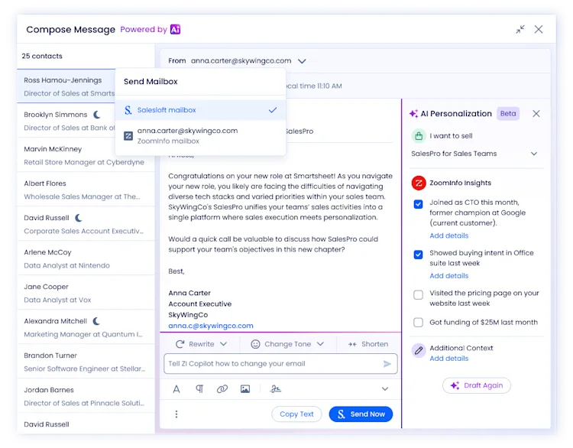Click Add details under Additional Context
Viewport: 573px width, 448px height.
tap(448, 359)
